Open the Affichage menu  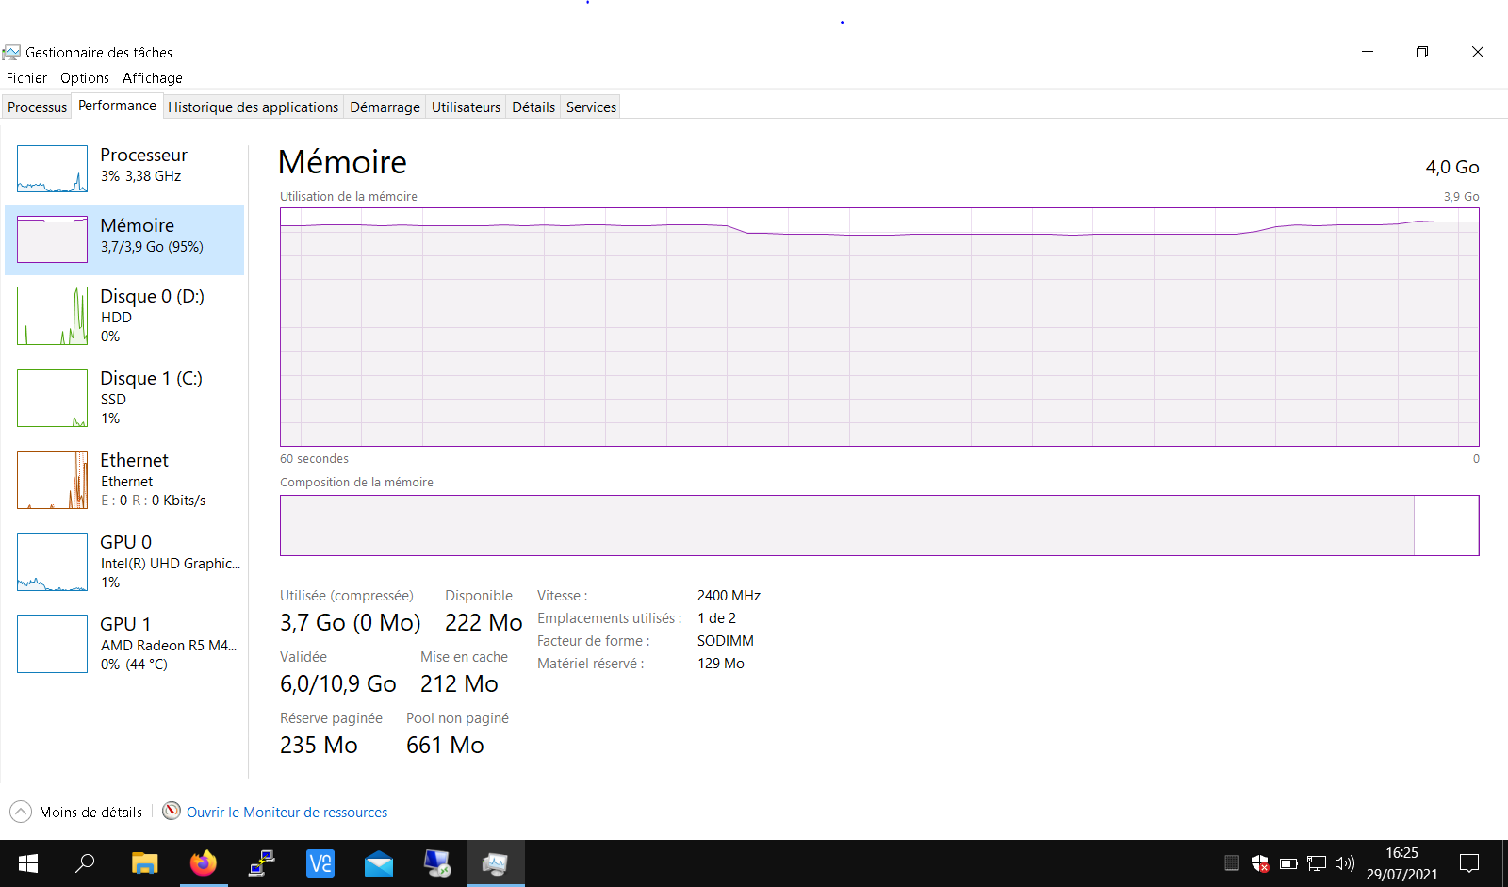coord(153,78)
